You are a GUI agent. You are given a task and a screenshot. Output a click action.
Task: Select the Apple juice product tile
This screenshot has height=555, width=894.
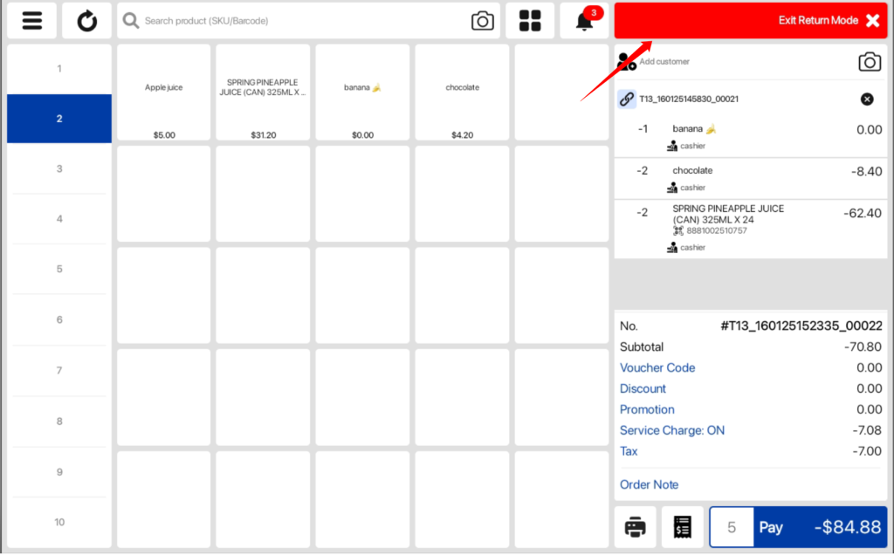coord(164,92)
